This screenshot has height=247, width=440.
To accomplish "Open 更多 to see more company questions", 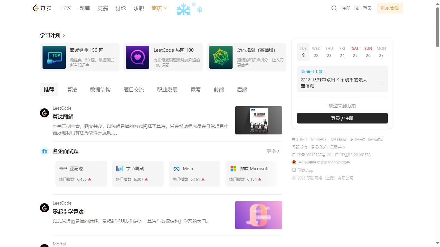I will [x=273, y=151].
